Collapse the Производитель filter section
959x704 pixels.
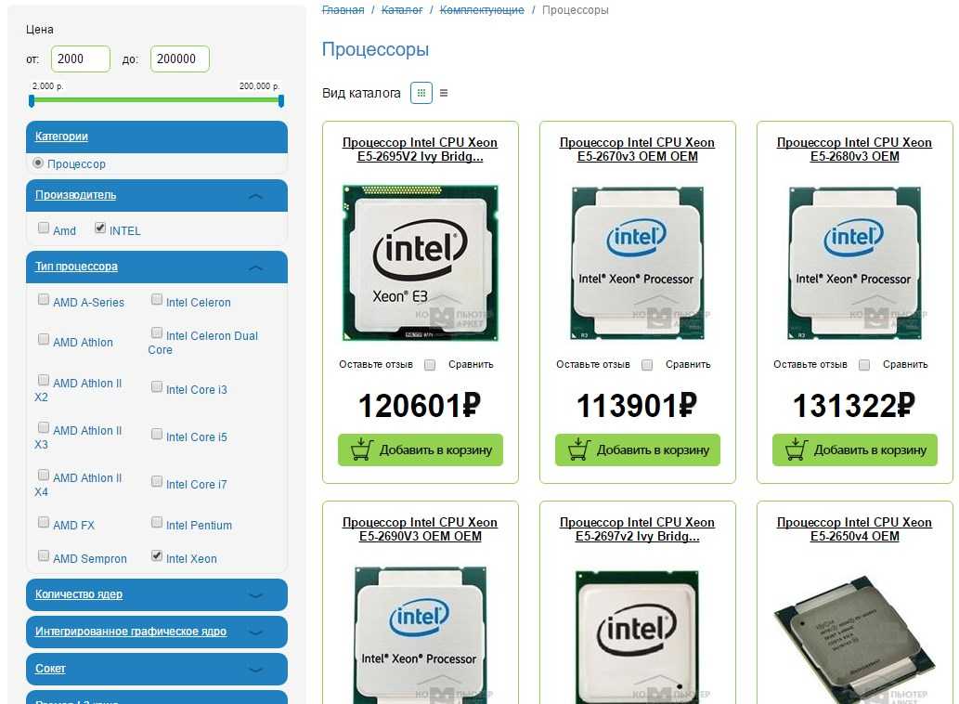(255, 196)
